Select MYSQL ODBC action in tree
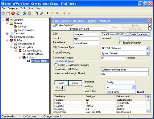The image size is (154, 119). 40,61
